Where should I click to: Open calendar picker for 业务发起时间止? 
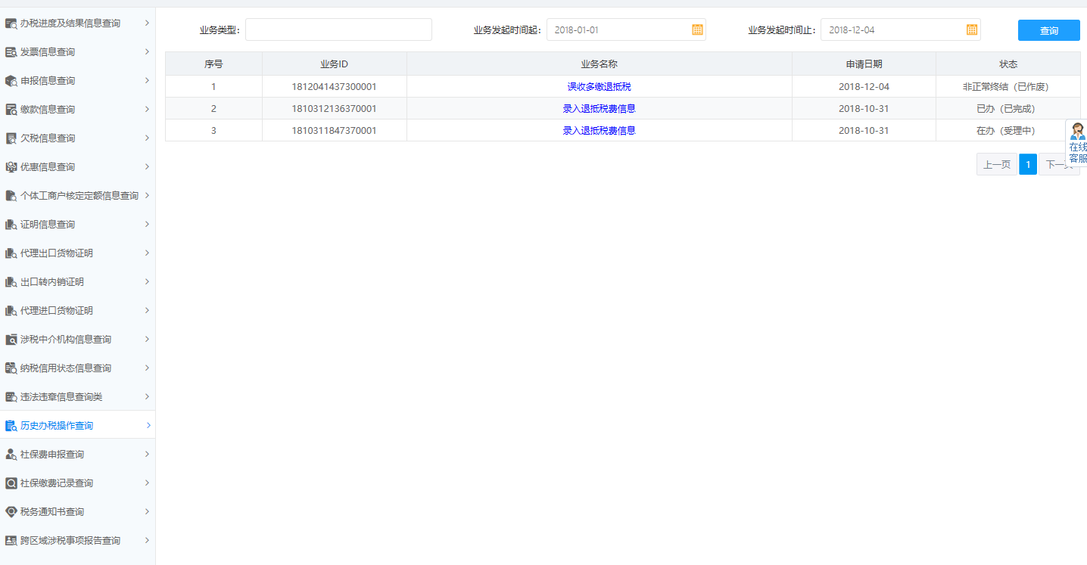pos(971,29)
